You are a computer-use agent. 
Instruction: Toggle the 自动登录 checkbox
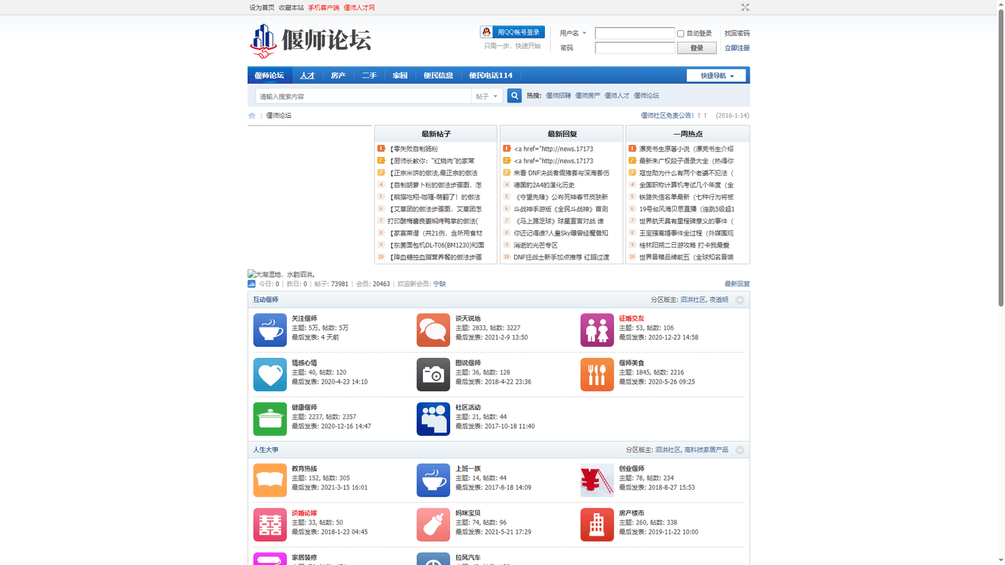(680, 33)
